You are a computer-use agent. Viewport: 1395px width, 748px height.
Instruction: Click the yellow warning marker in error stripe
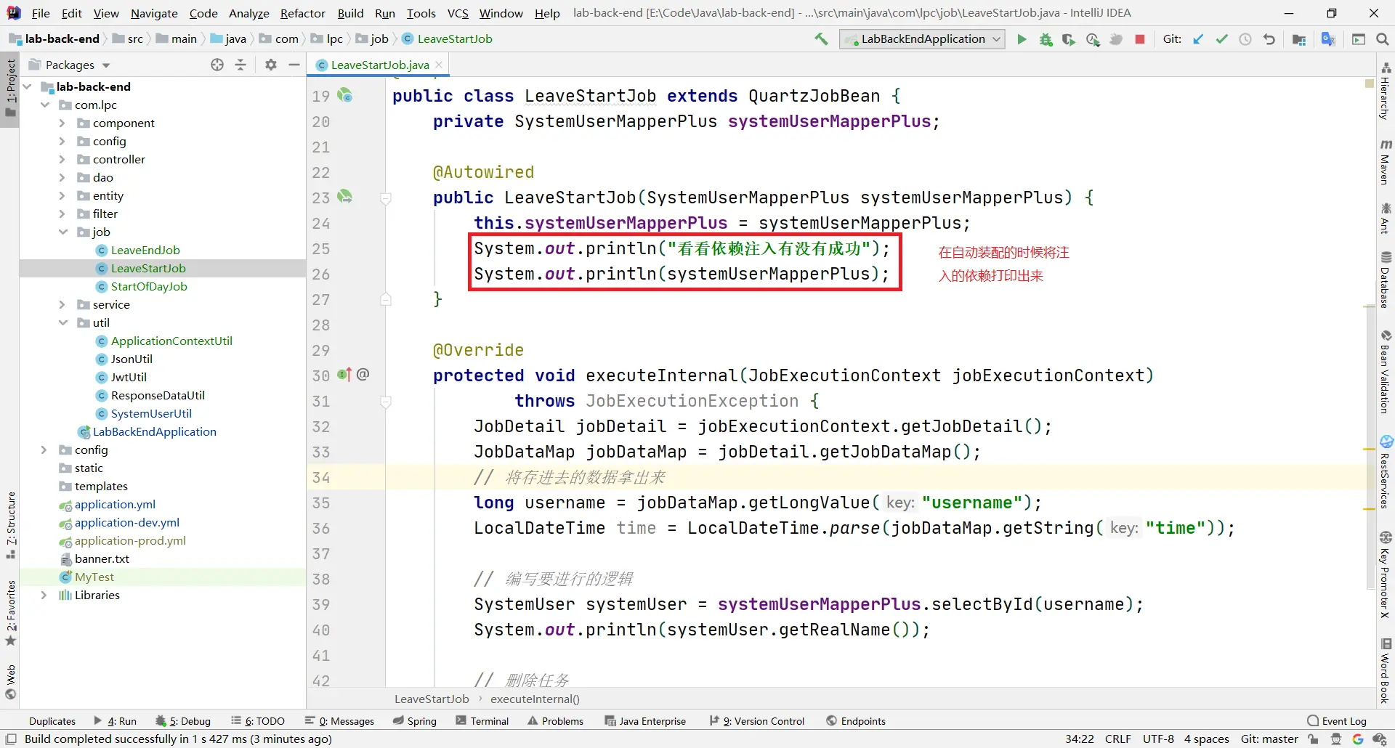[x=1370, y=85]
